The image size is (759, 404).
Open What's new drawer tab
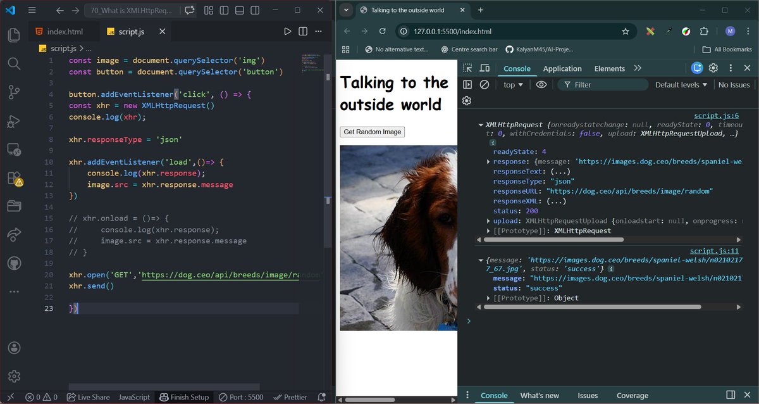540,395
